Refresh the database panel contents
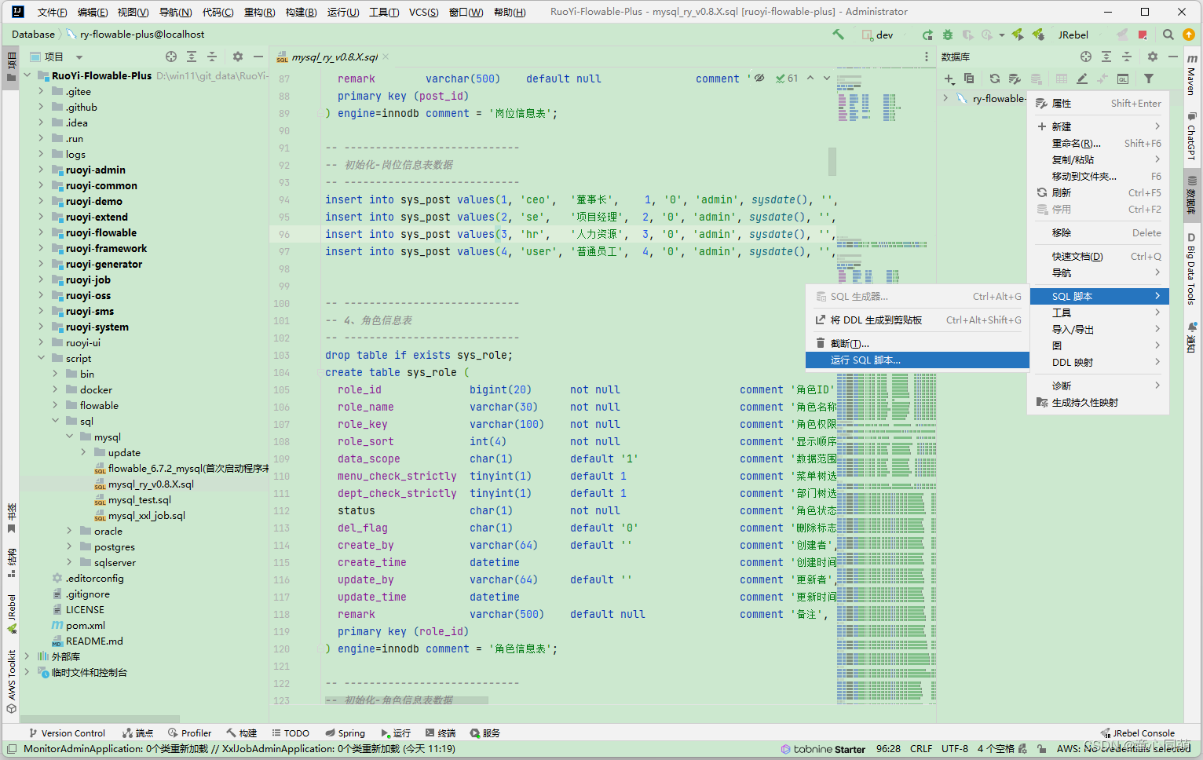The image size is (1203, 760). pos(995,79)
